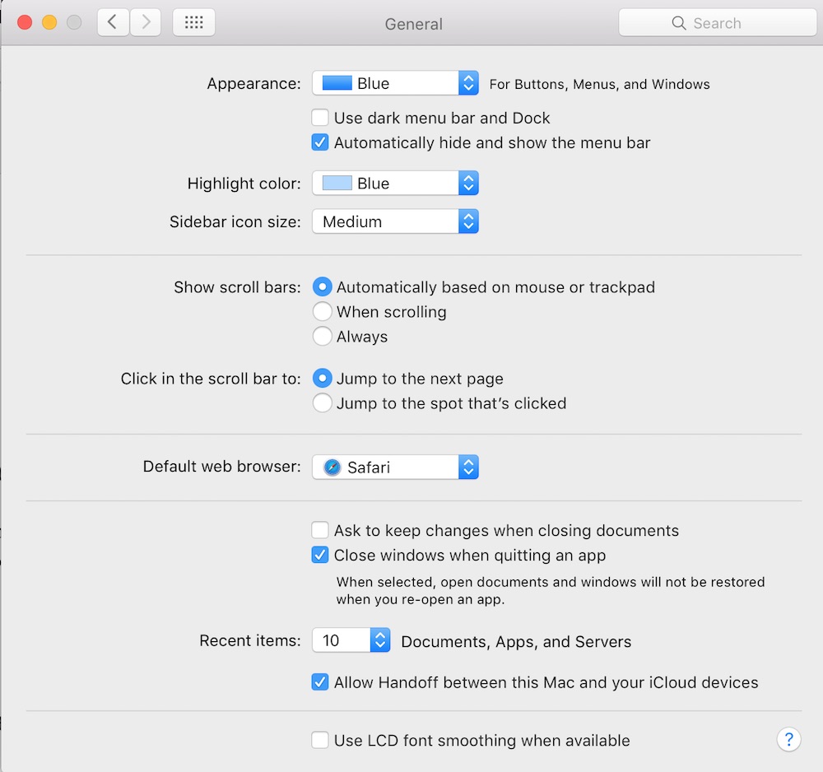The image size is (823, 772).
Task: Uncheck automatically hide the menu bar
Action: pyautogui.click(x=320, y=142)
